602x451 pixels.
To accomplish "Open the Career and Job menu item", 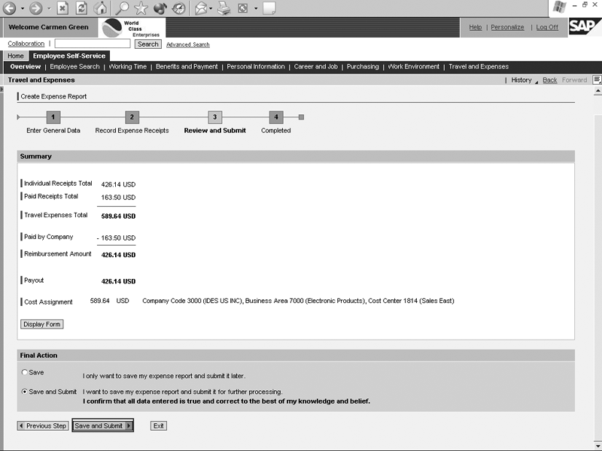I will [x=315, y=66].
